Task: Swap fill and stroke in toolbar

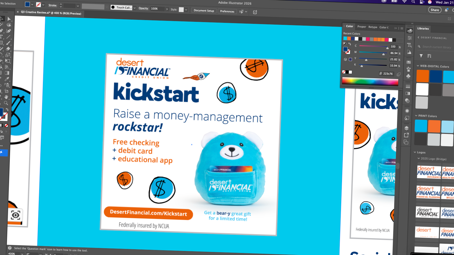Action: pos(7,110)
